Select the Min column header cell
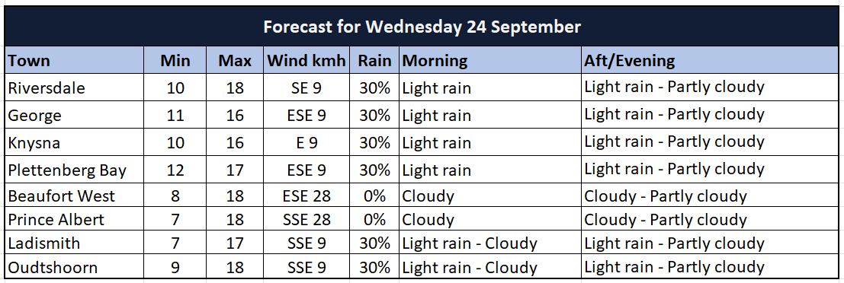Image resolution: width=844 pixels, height=283 pixels. pos(175,61)
